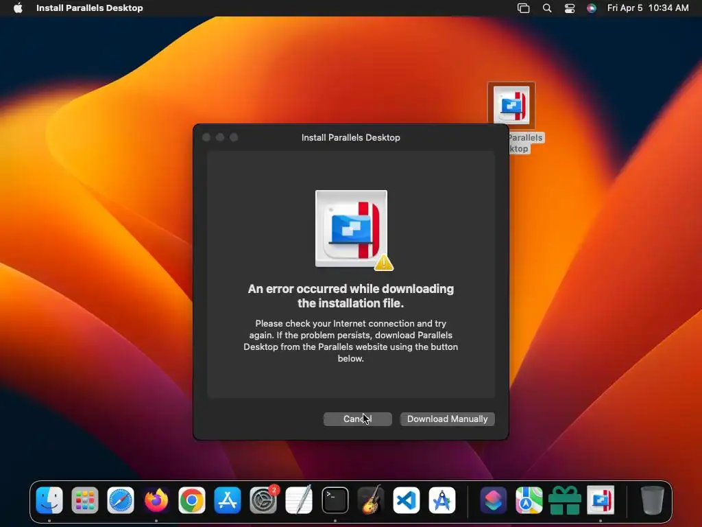Open green gift box app in Dock
This screenshot has width=702, height=527.
pos(565,500)
